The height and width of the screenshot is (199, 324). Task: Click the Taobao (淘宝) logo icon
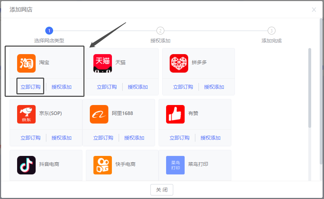pyautogui.click(x=26, y=63)
